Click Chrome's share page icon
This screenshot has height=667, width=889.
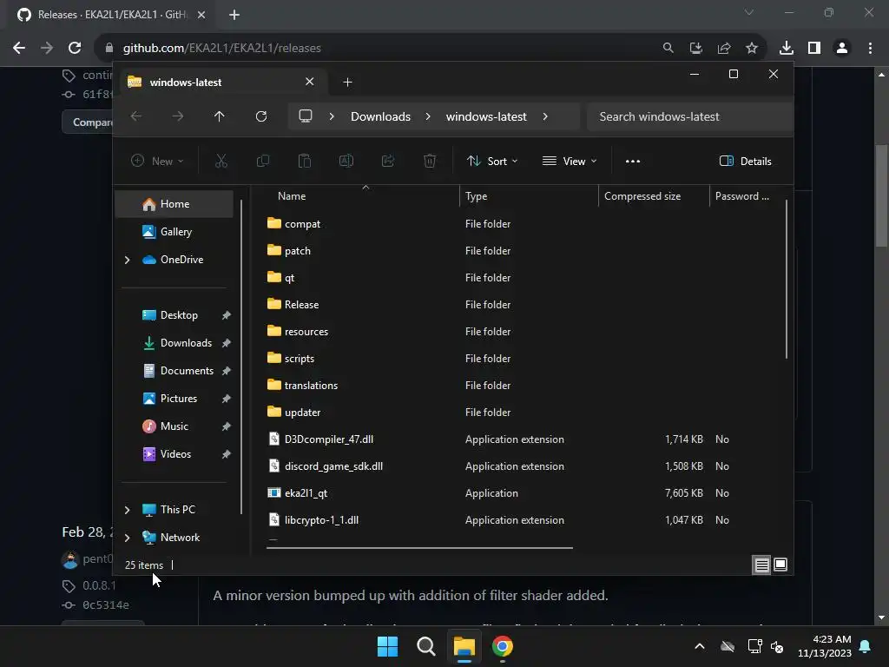pyautogui.click(x=724, y=49)
